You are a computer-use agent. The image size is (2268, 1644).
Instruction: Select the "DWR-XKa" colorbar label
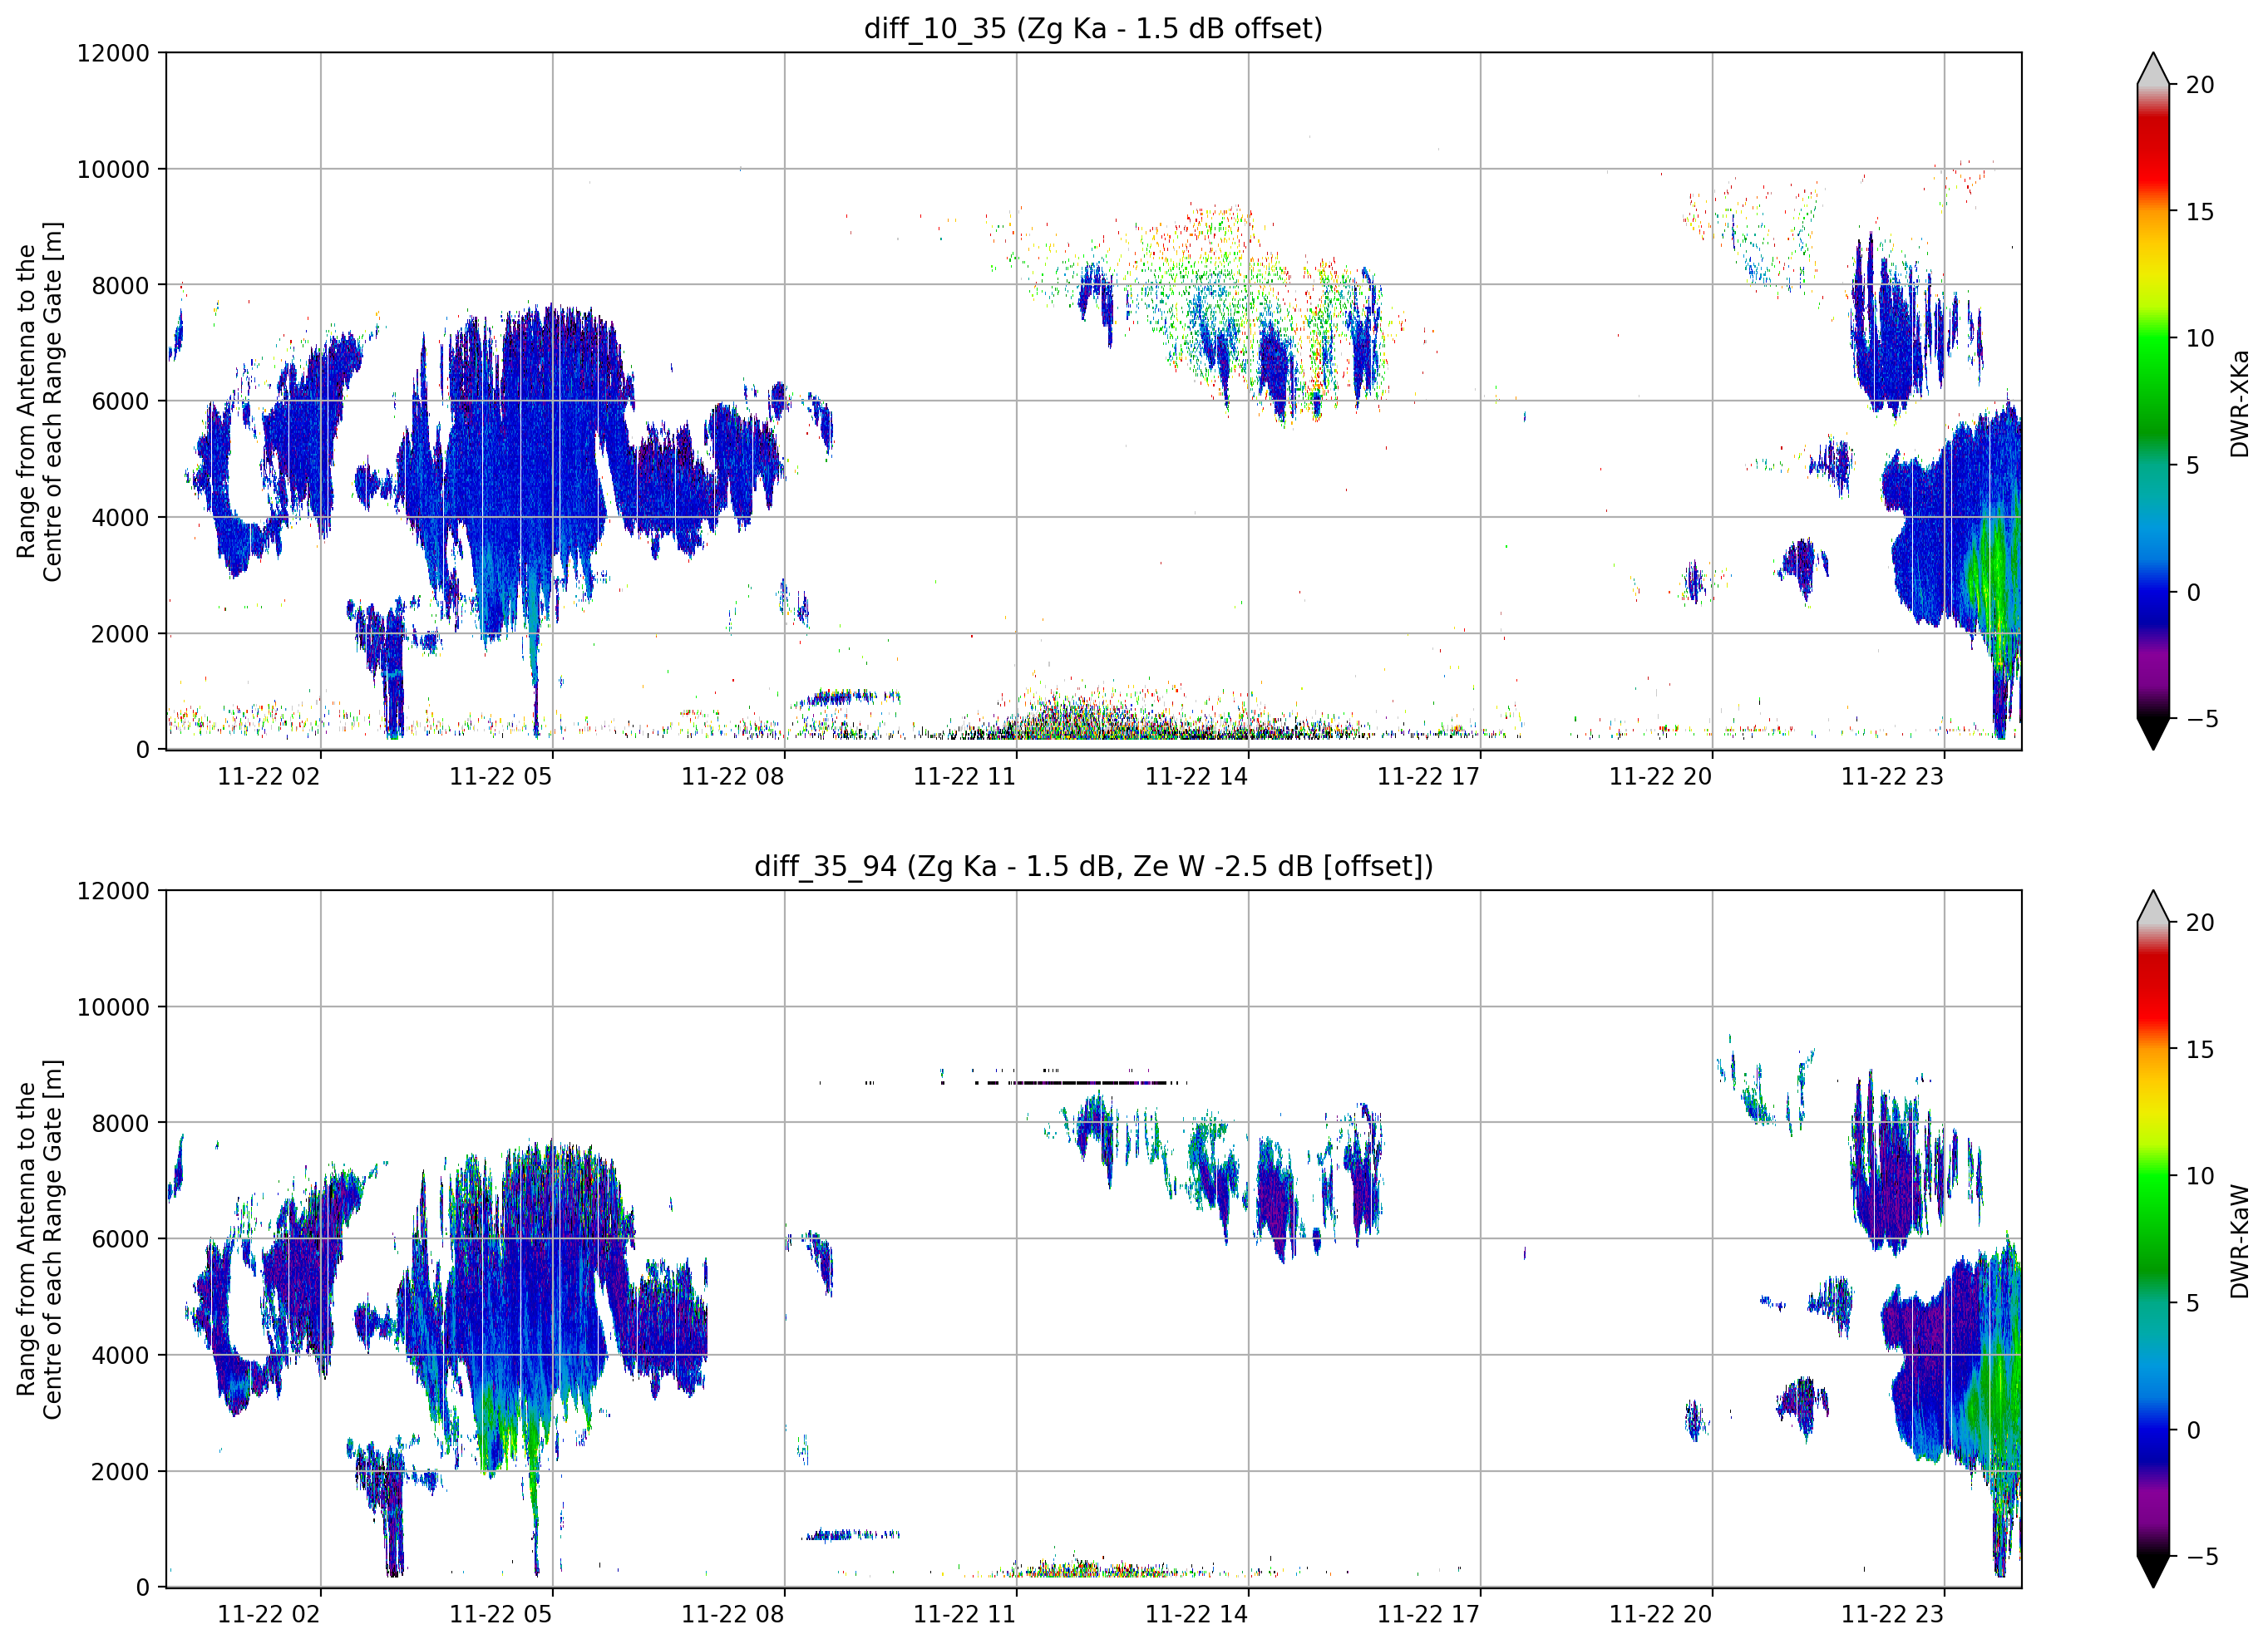coord(2240,403)
